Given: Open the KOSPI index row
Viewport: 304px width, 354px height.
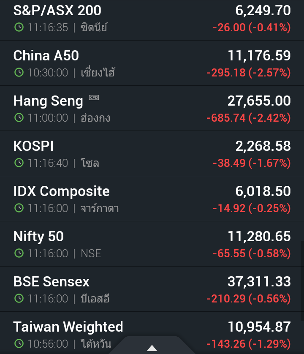Looking at the screenshot, I should 33,146.
